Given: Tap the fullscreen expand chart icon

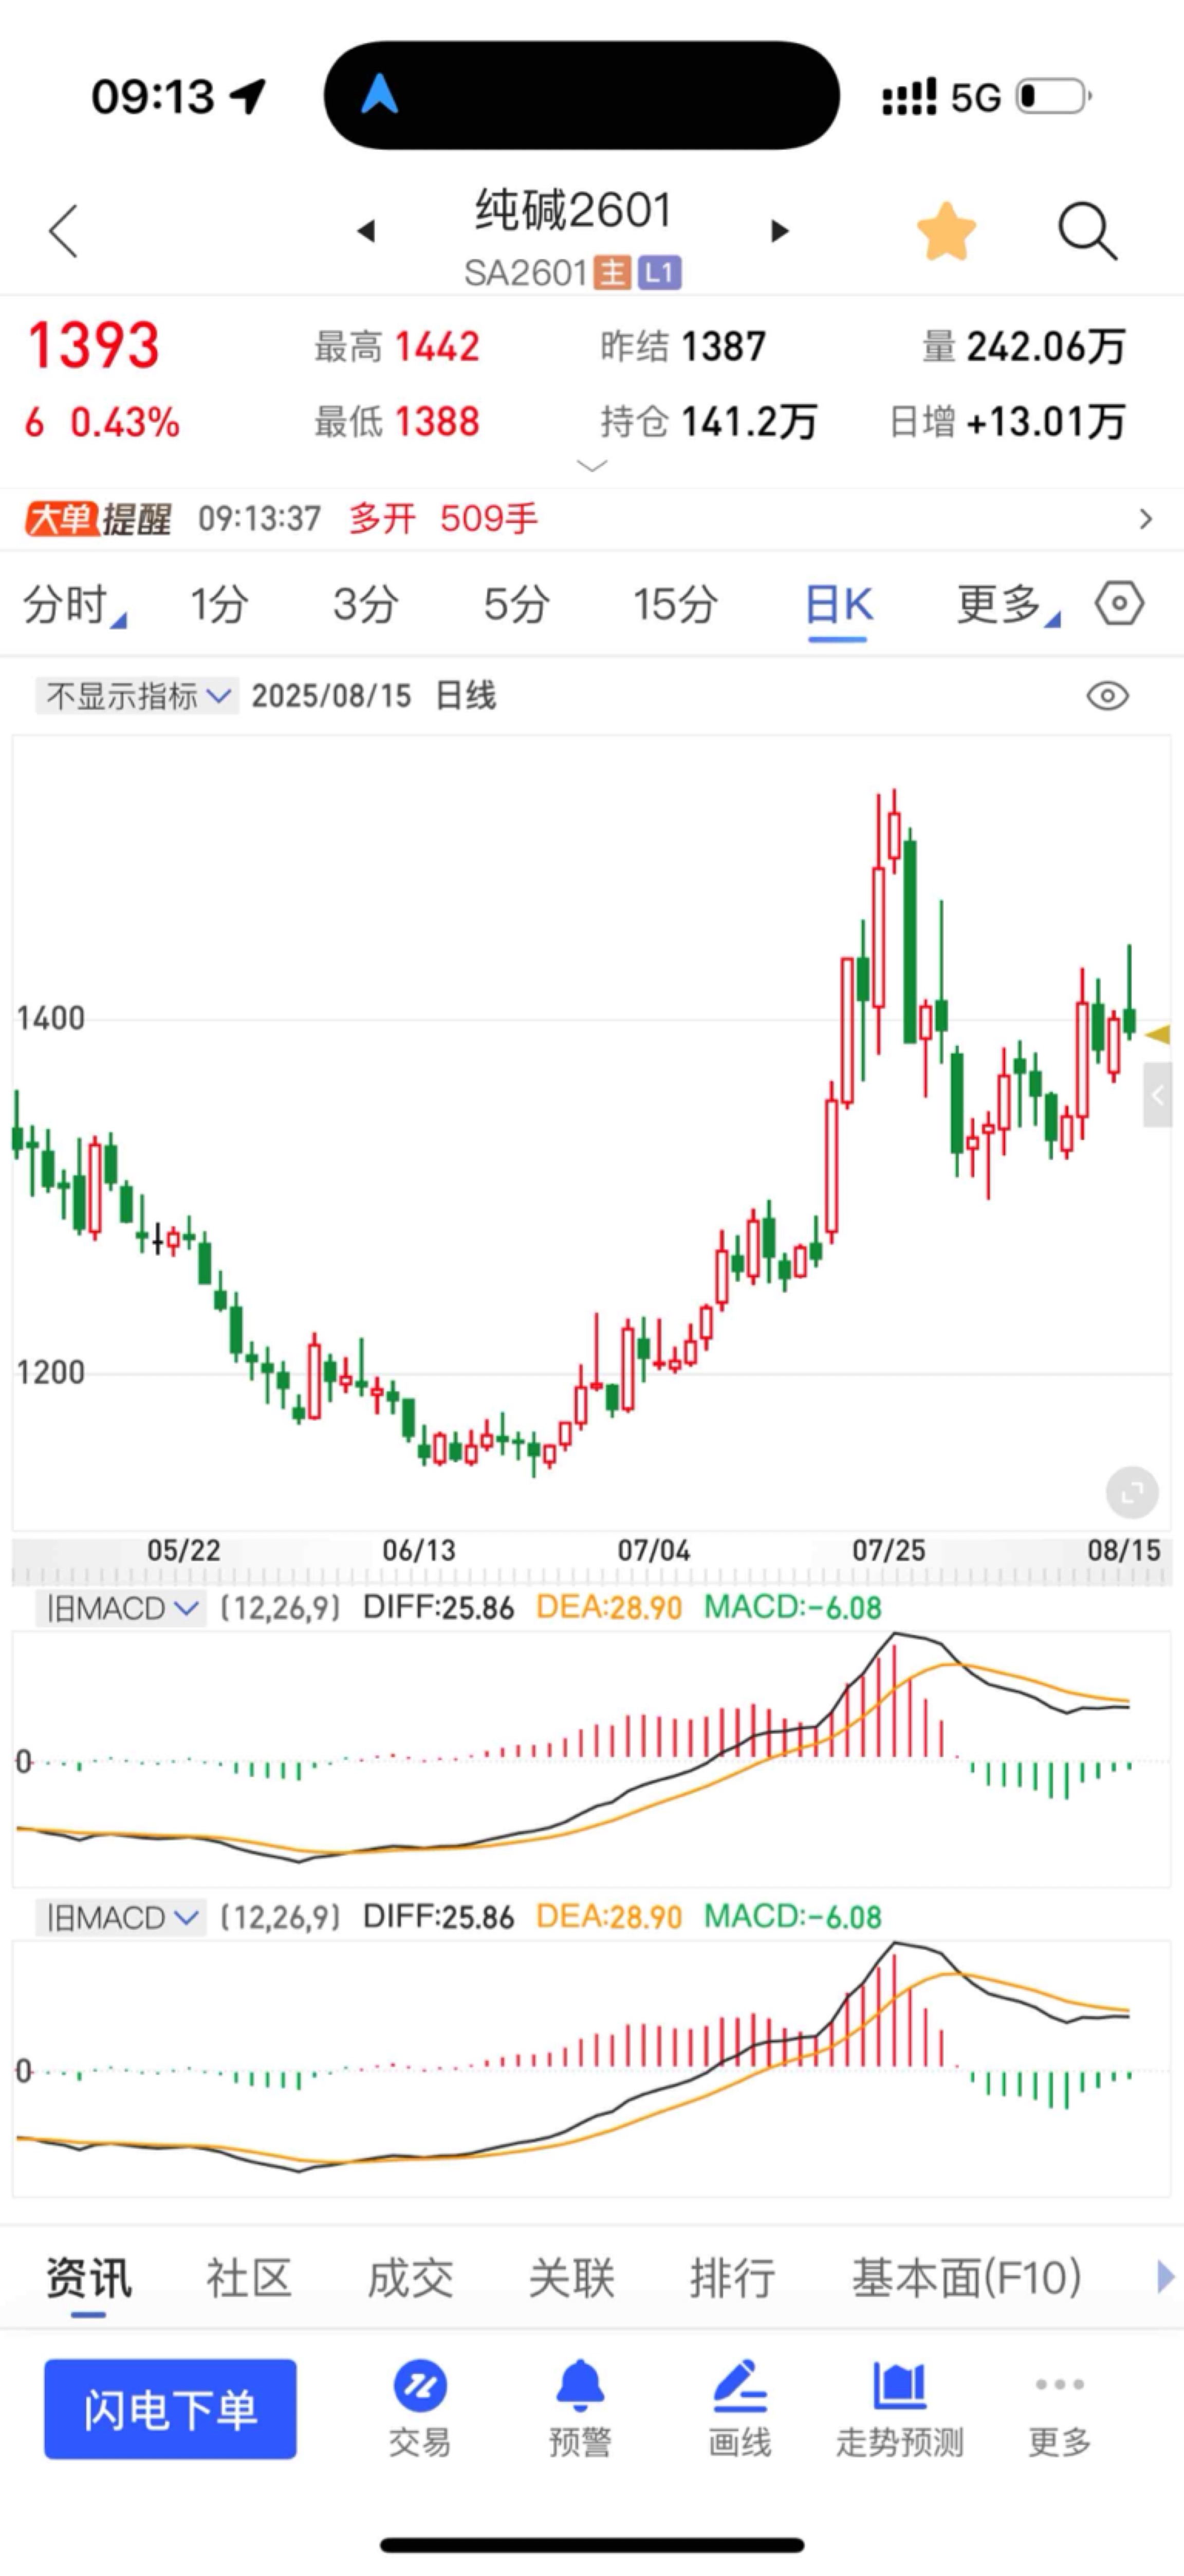Looking at the screenshot, I should click(1132, 1493).
